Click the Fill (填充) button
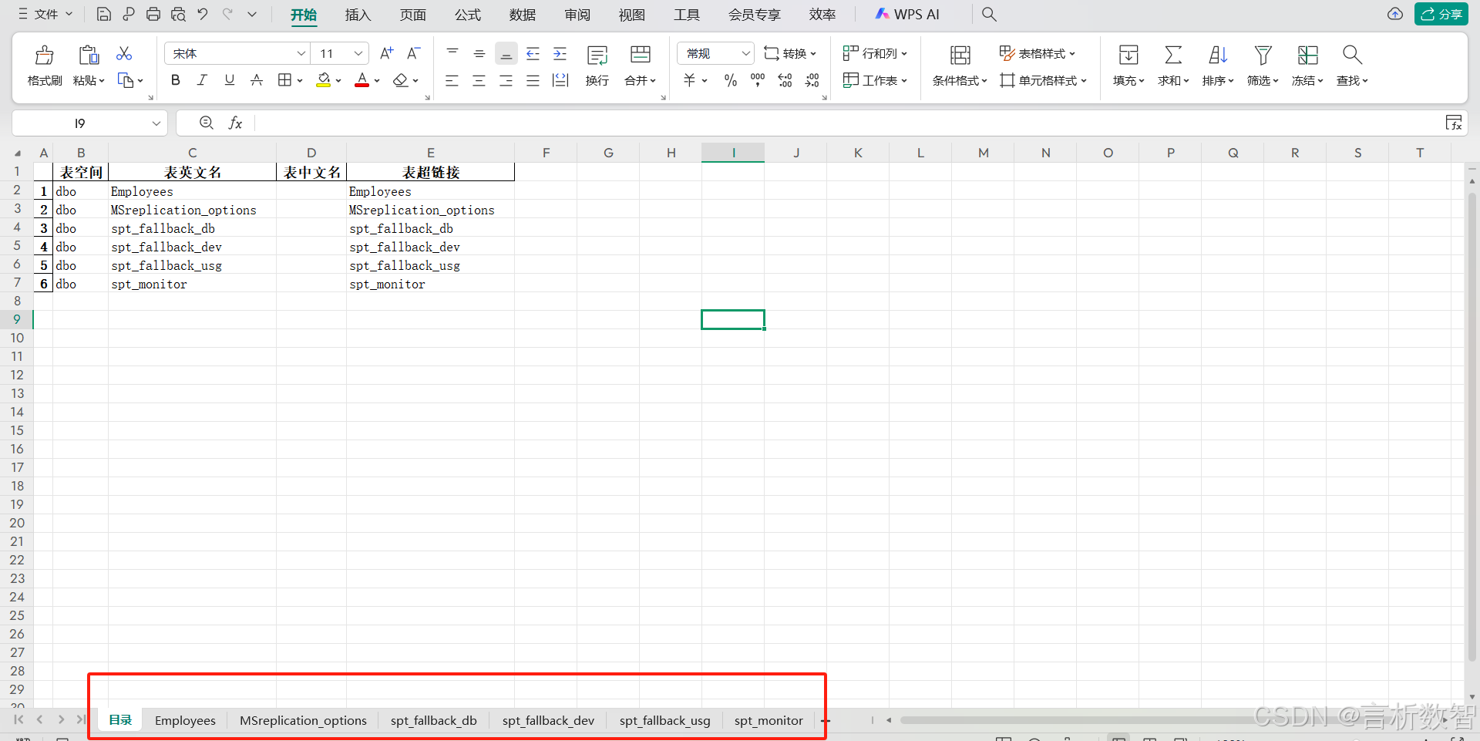Screen dimensions: 1480x741 point(1128,65)
